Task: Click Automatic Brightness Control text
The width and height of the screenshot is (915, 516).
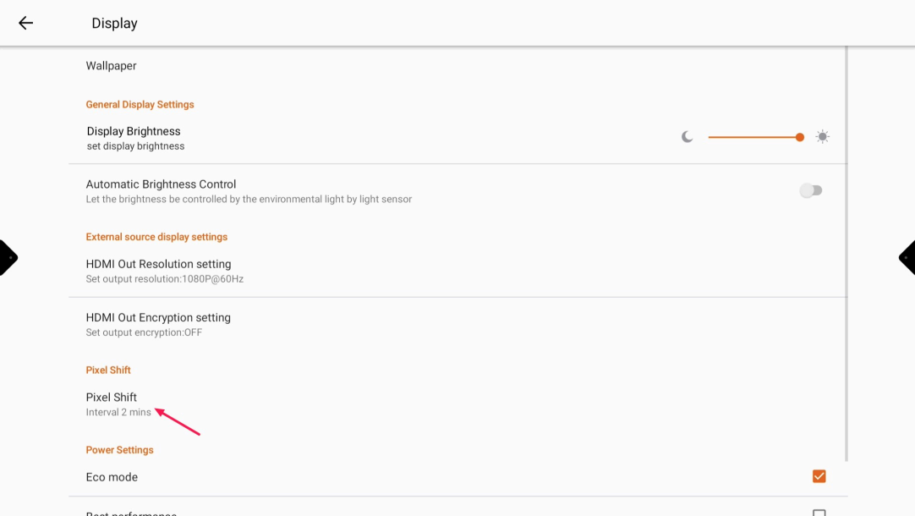Action: [161, 184]
